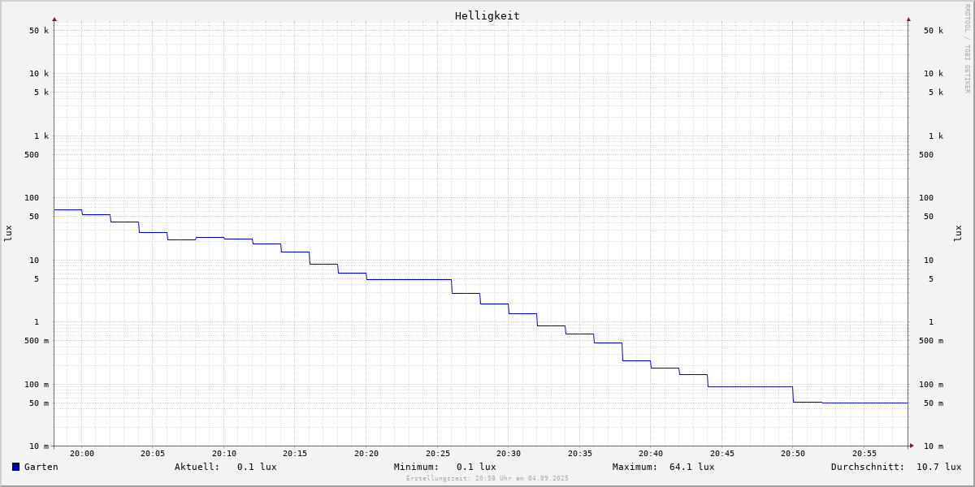Click the red arrow atop the right axis
Screen dimensions: 975x487
tap(908, 19)
